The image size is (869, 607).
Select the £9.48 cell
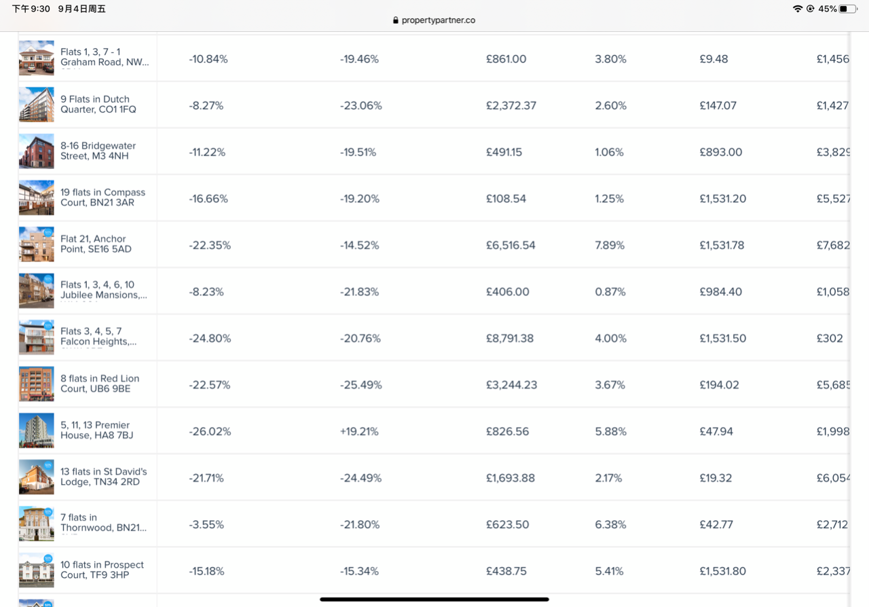click(x=714, y=59)
